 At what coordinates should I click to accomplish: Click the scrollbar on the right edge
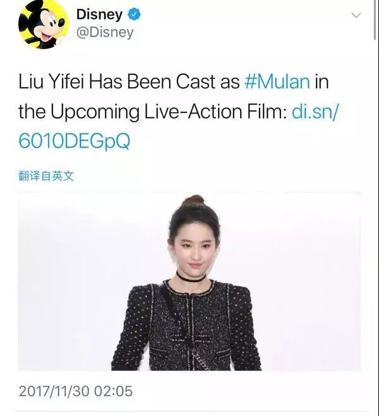coord(375,20)
